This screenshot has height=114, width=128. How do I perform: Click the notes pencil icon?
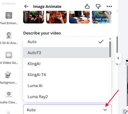coord(125,112)
